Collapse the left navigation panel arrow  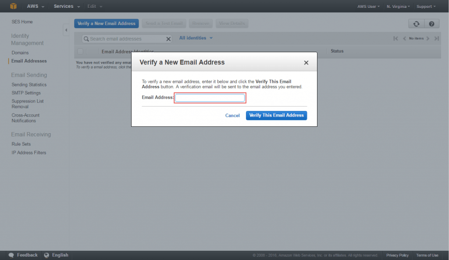66,30
